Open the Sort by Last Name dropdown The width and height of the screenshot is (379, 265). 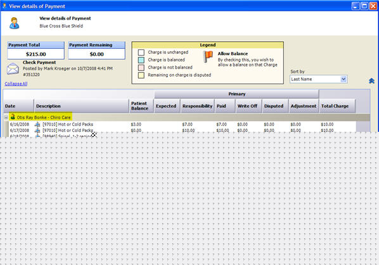tap(344, 79)
